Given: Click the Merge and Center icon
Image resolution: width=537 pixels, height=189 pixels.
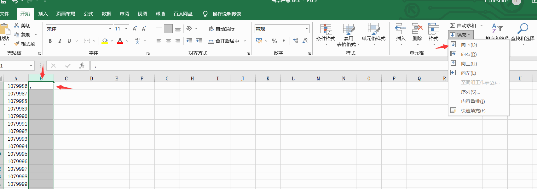Looking at the screenshot, I should [x=211, y=41].
